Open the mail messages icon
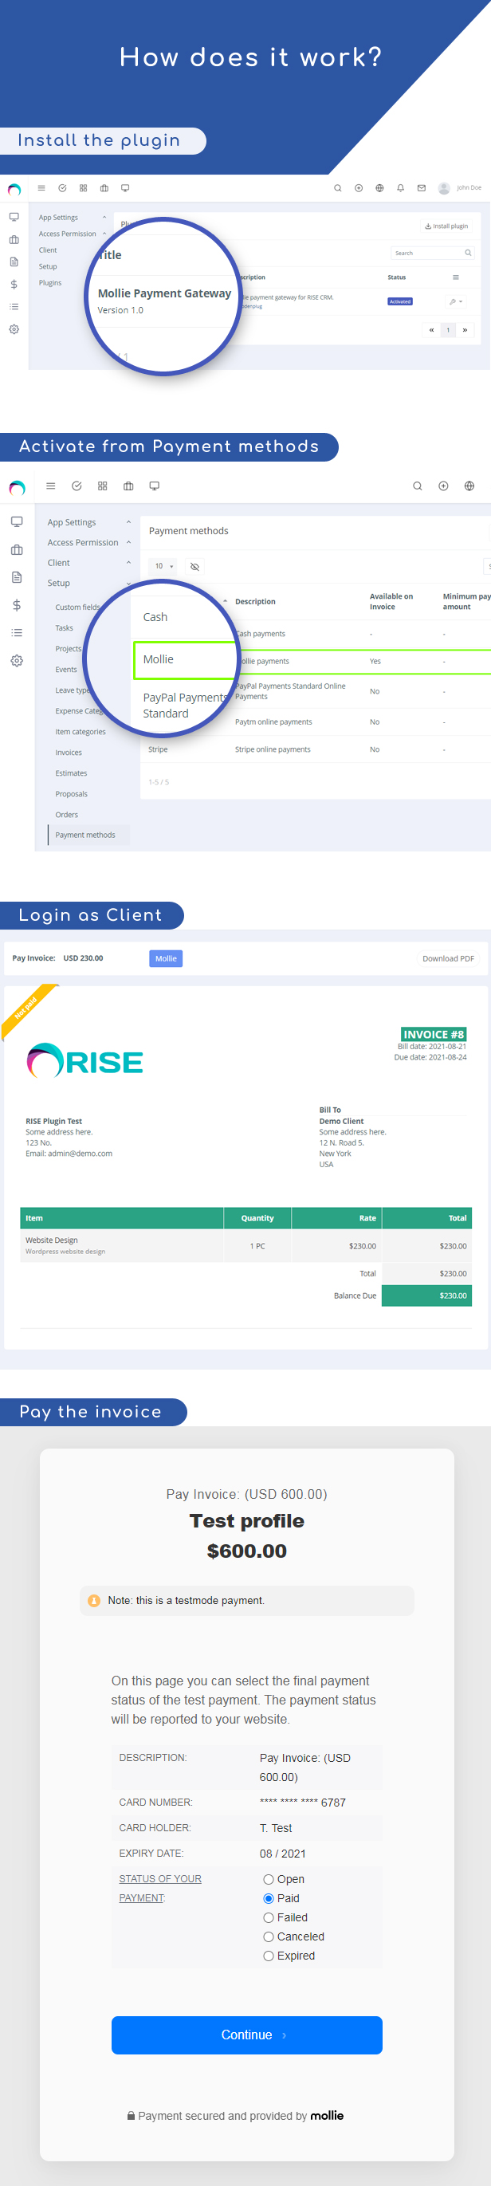The width and height of the screenshot is (491, 2186). click(422, 188)
